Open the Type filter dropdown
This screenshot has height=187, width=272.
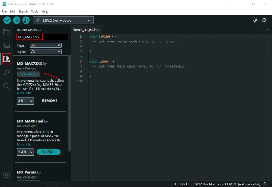coord(46,45)
